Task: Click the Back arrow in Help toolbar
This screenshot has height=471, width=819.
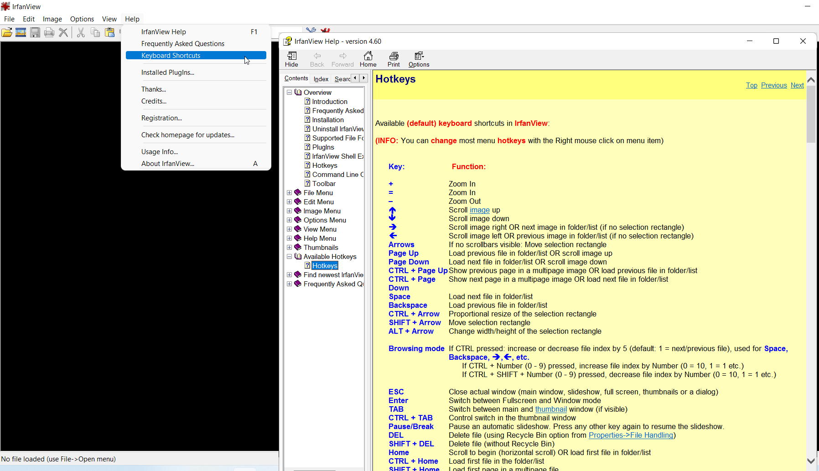Action: pos(317,56)
